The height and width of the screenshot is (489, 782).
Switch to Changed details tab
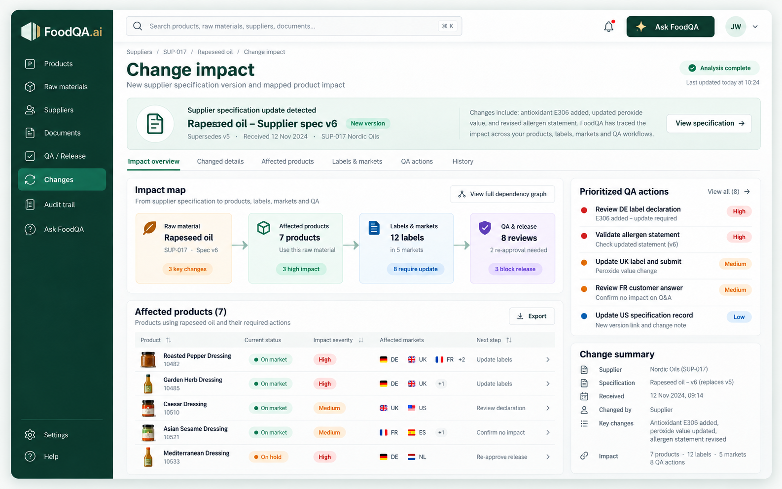(x=220, y=161)
